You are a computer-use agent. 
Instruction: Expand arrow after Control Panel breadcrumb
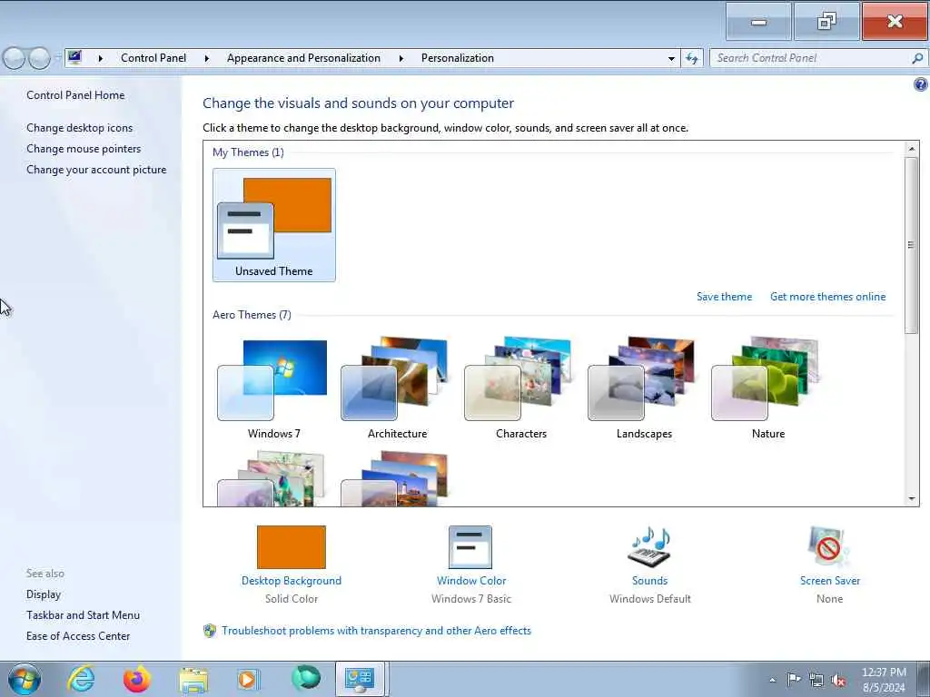pos(206,58)
